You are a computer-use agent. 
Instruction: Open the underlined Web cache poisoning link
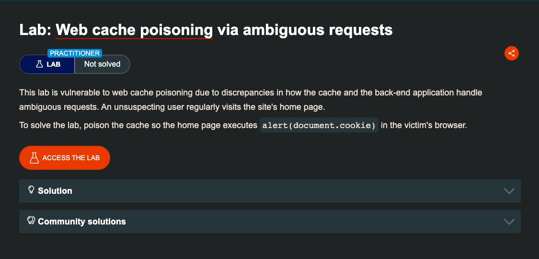[x=134, y=30]
